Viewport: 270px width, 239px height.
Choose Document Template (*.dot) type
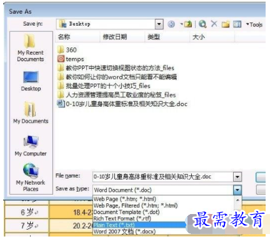[x=126, y=212]
